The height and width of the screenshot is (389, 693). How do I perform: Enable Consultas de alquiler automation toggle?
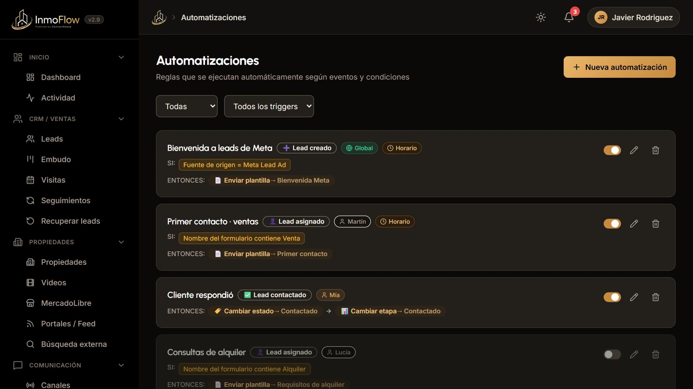pos(612,354)
